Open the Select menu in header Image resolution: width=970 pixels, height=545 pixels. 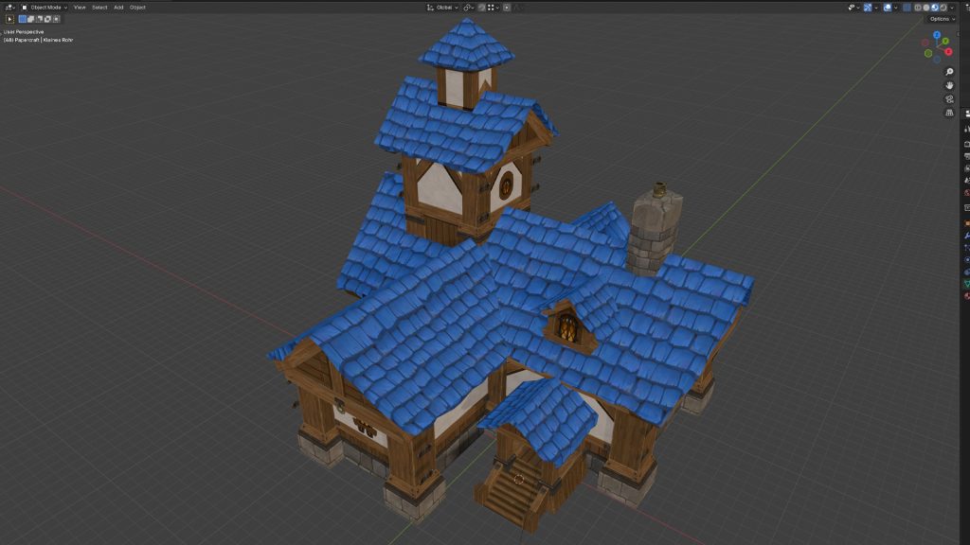pos(99,7)
